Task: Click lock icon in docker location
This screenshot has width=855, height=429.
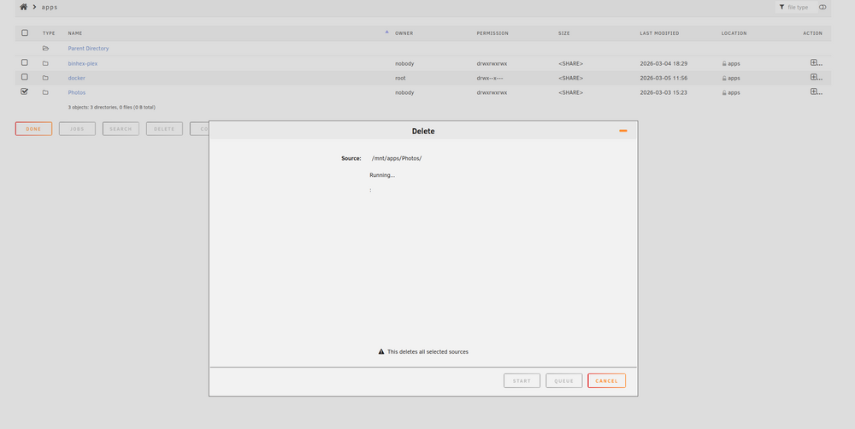Action: 724,79
